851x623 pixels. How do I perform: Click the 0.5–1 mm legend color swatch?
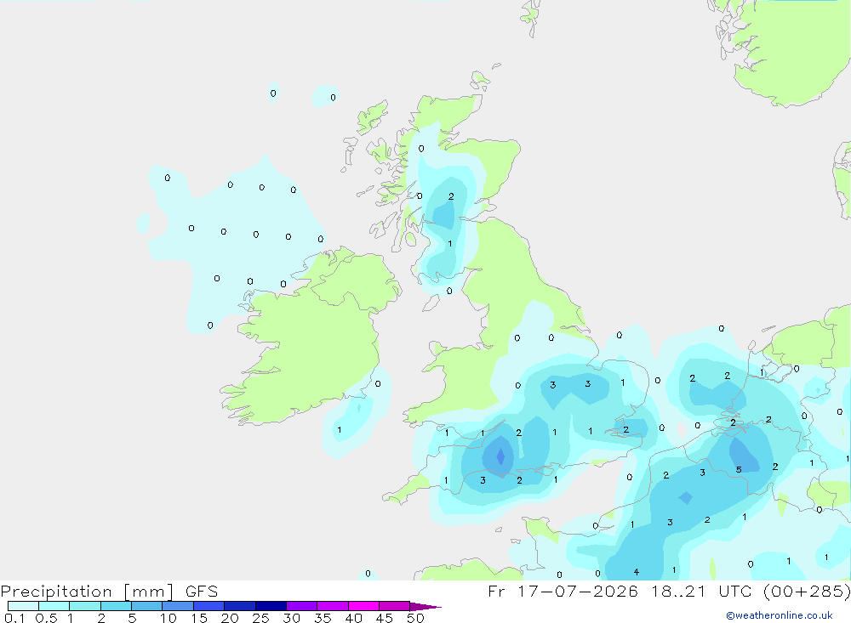coord(54,606)
